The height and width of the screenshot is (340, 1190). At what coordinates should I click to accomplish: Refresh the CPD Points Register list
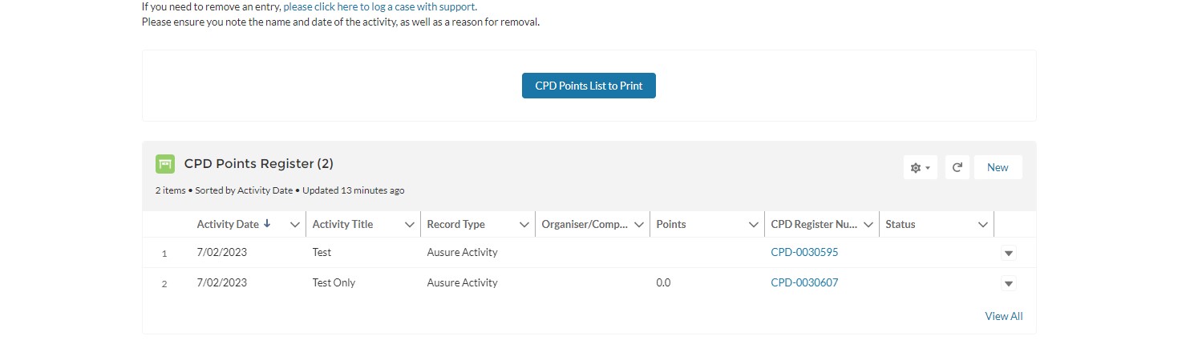point(957,168)
